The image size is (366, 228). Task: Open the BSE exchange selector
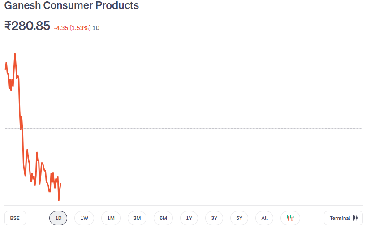coord(15,218)
